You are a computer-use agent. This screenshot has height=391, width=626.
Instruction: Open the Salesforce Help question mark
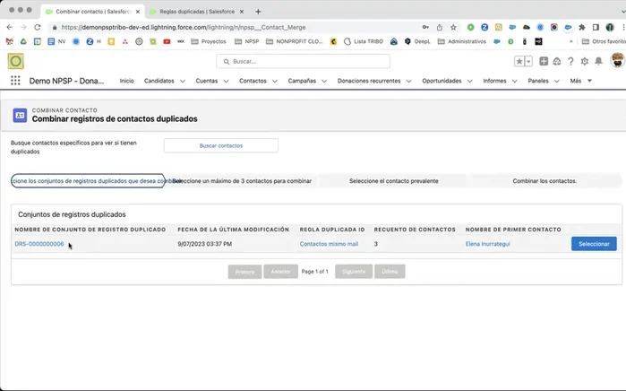(570, 61)
